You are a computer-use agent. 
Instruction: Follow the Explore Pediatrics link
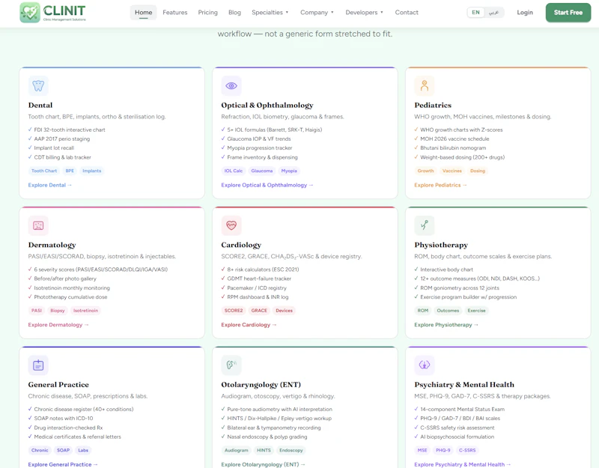tap(440, 185)
